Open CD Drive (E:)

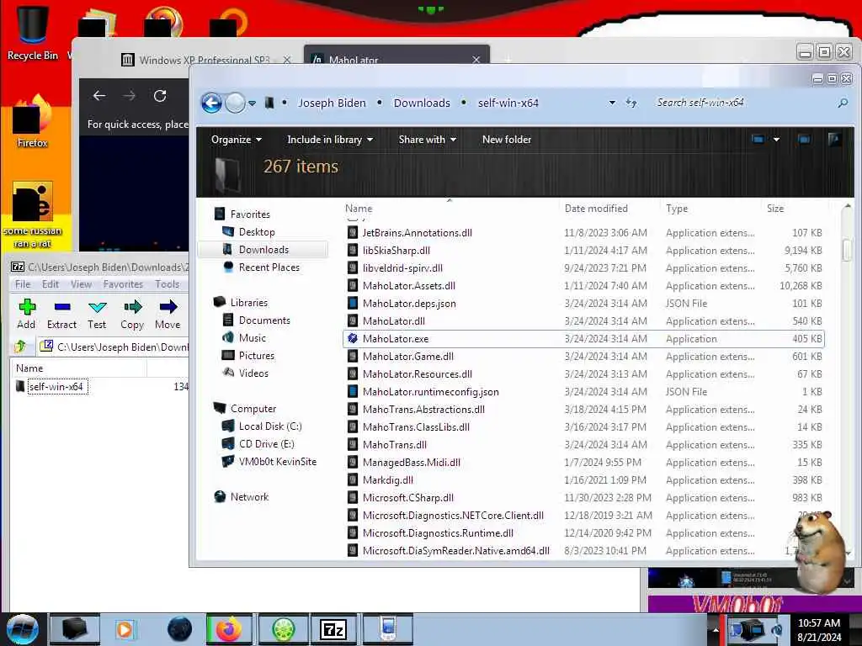266,443
